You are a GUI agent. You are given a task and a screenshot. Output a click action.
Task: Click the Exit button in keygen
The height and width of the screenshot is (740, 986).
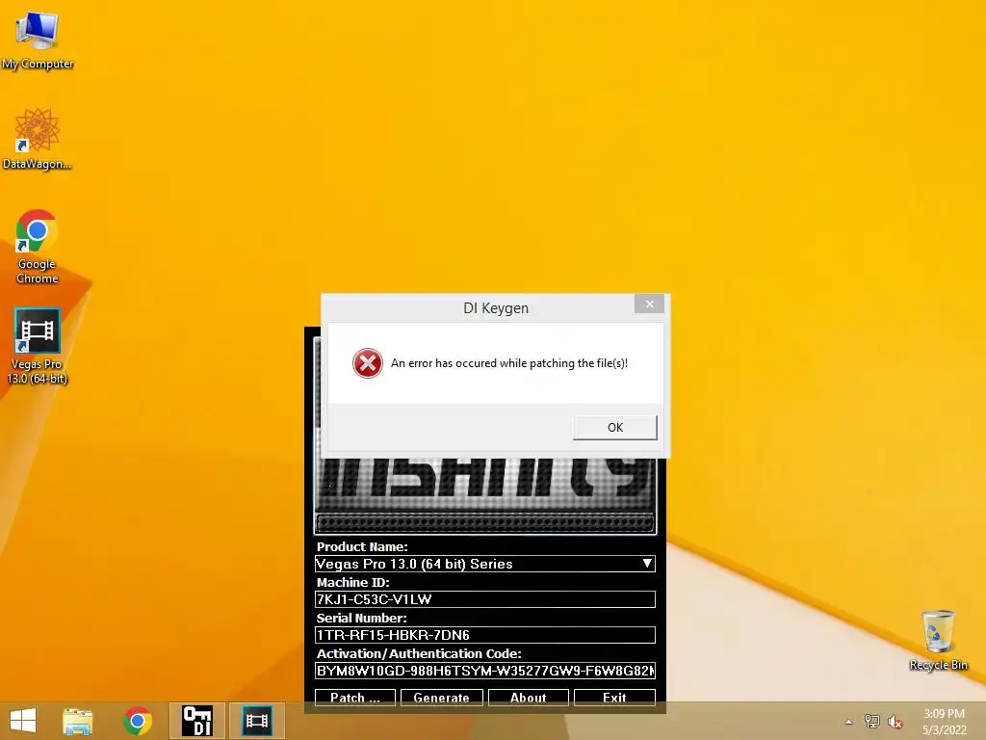pyautogui.click(x=614, y=698)
